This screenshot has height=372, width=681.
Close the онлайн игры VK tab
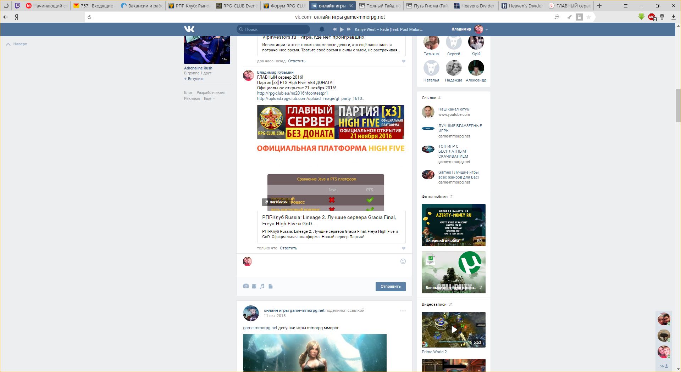[351, 6]
